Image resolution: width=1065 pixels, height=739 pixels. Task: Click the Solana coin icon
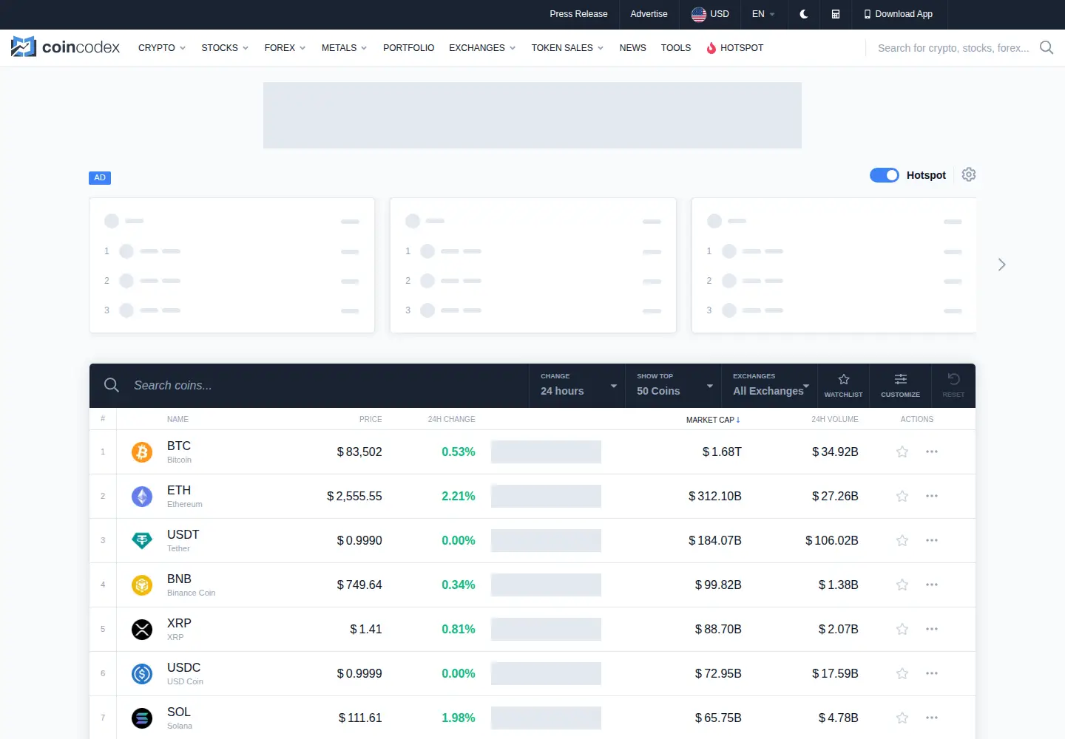[142, 718]
